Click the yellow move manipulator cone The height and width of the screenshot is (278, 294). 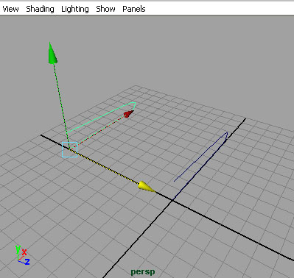[146, 186]
